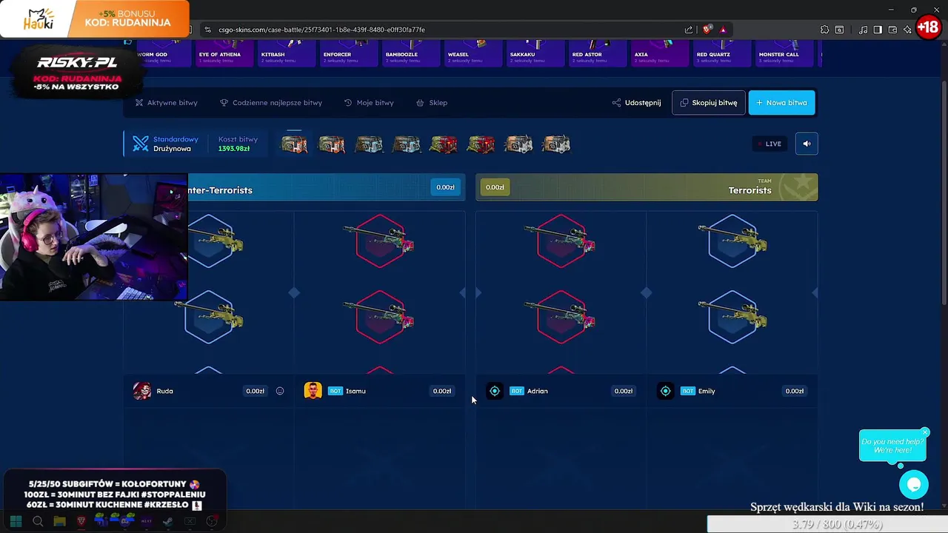
Task: Click the KITBASH recent drop card
Action: (288, 53)
